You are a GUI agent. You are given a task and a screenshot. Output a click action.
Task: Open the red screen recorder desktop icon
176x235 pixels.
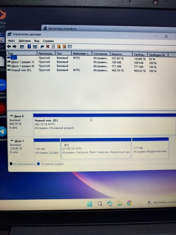pyautogui.click(x=3, y=108)
